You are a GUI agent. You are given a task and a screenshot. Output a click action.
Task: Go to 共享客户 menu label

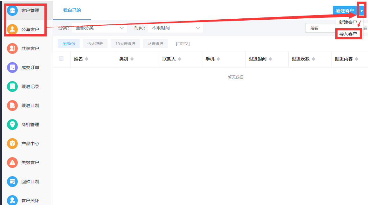(30, 48)
